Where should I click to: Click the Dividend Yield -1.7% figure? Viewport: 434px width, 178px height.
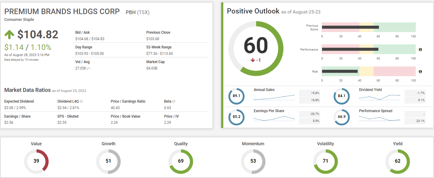tap(421, 93)
